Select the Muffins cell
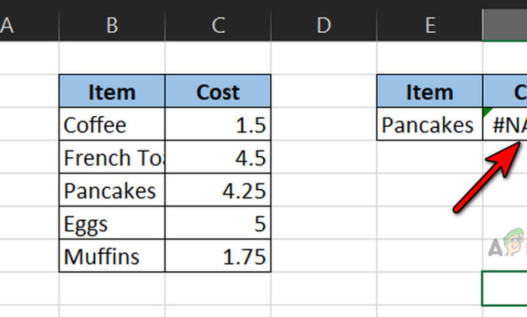The image size is (527, 317). 112,256
